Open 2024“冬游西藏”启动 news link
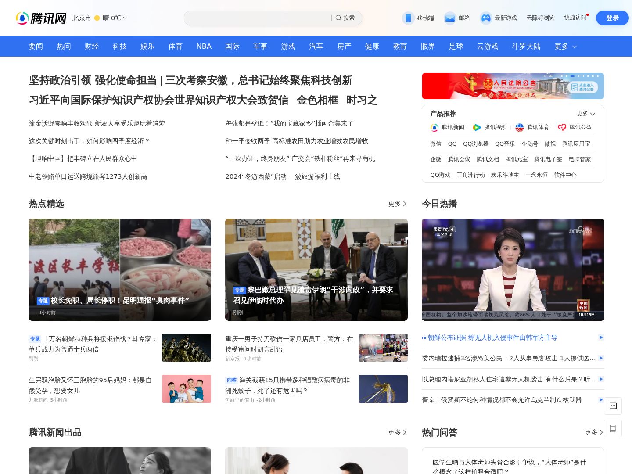 coord(283,176)
